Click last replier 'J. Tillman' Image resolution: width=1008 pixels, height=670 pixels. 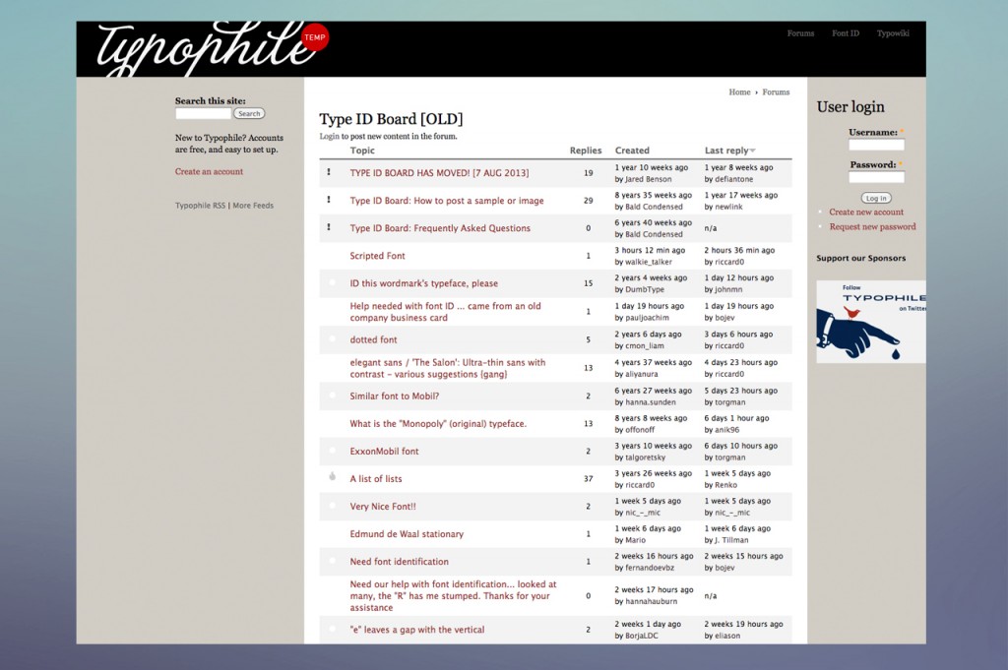click(733, 541)
